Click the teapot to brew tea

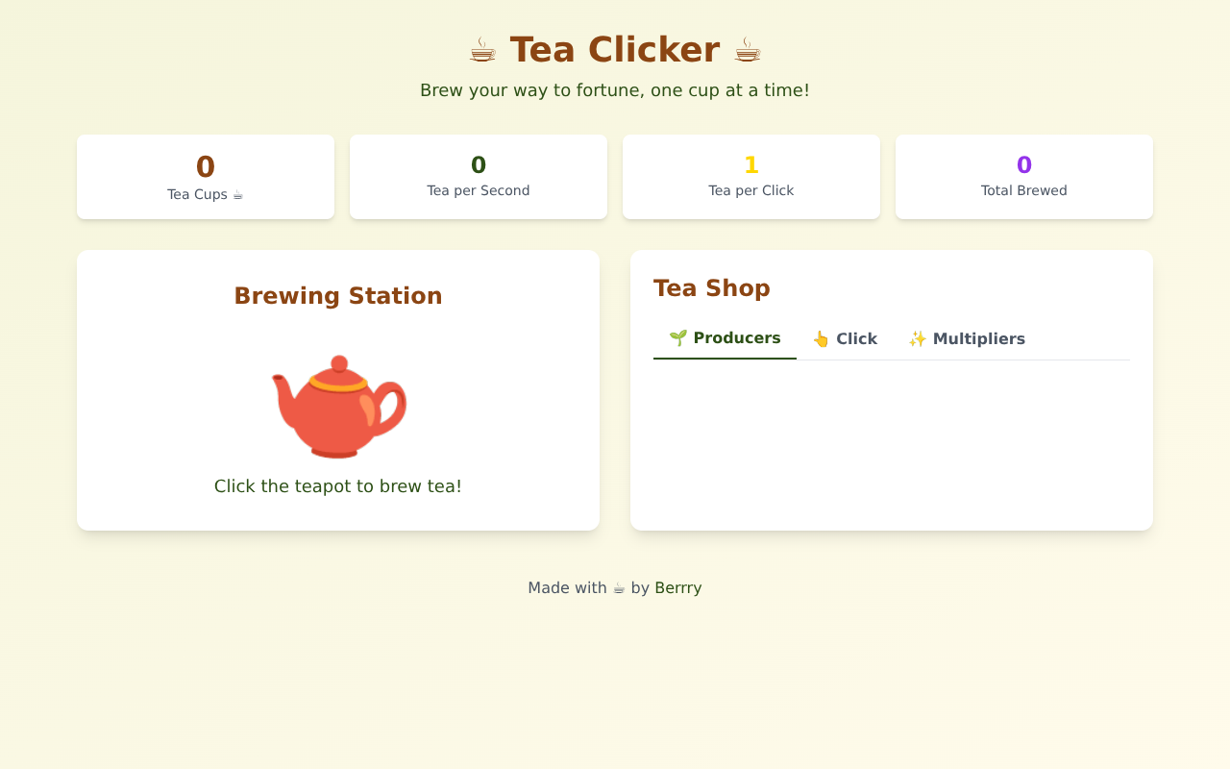point(338,406)
